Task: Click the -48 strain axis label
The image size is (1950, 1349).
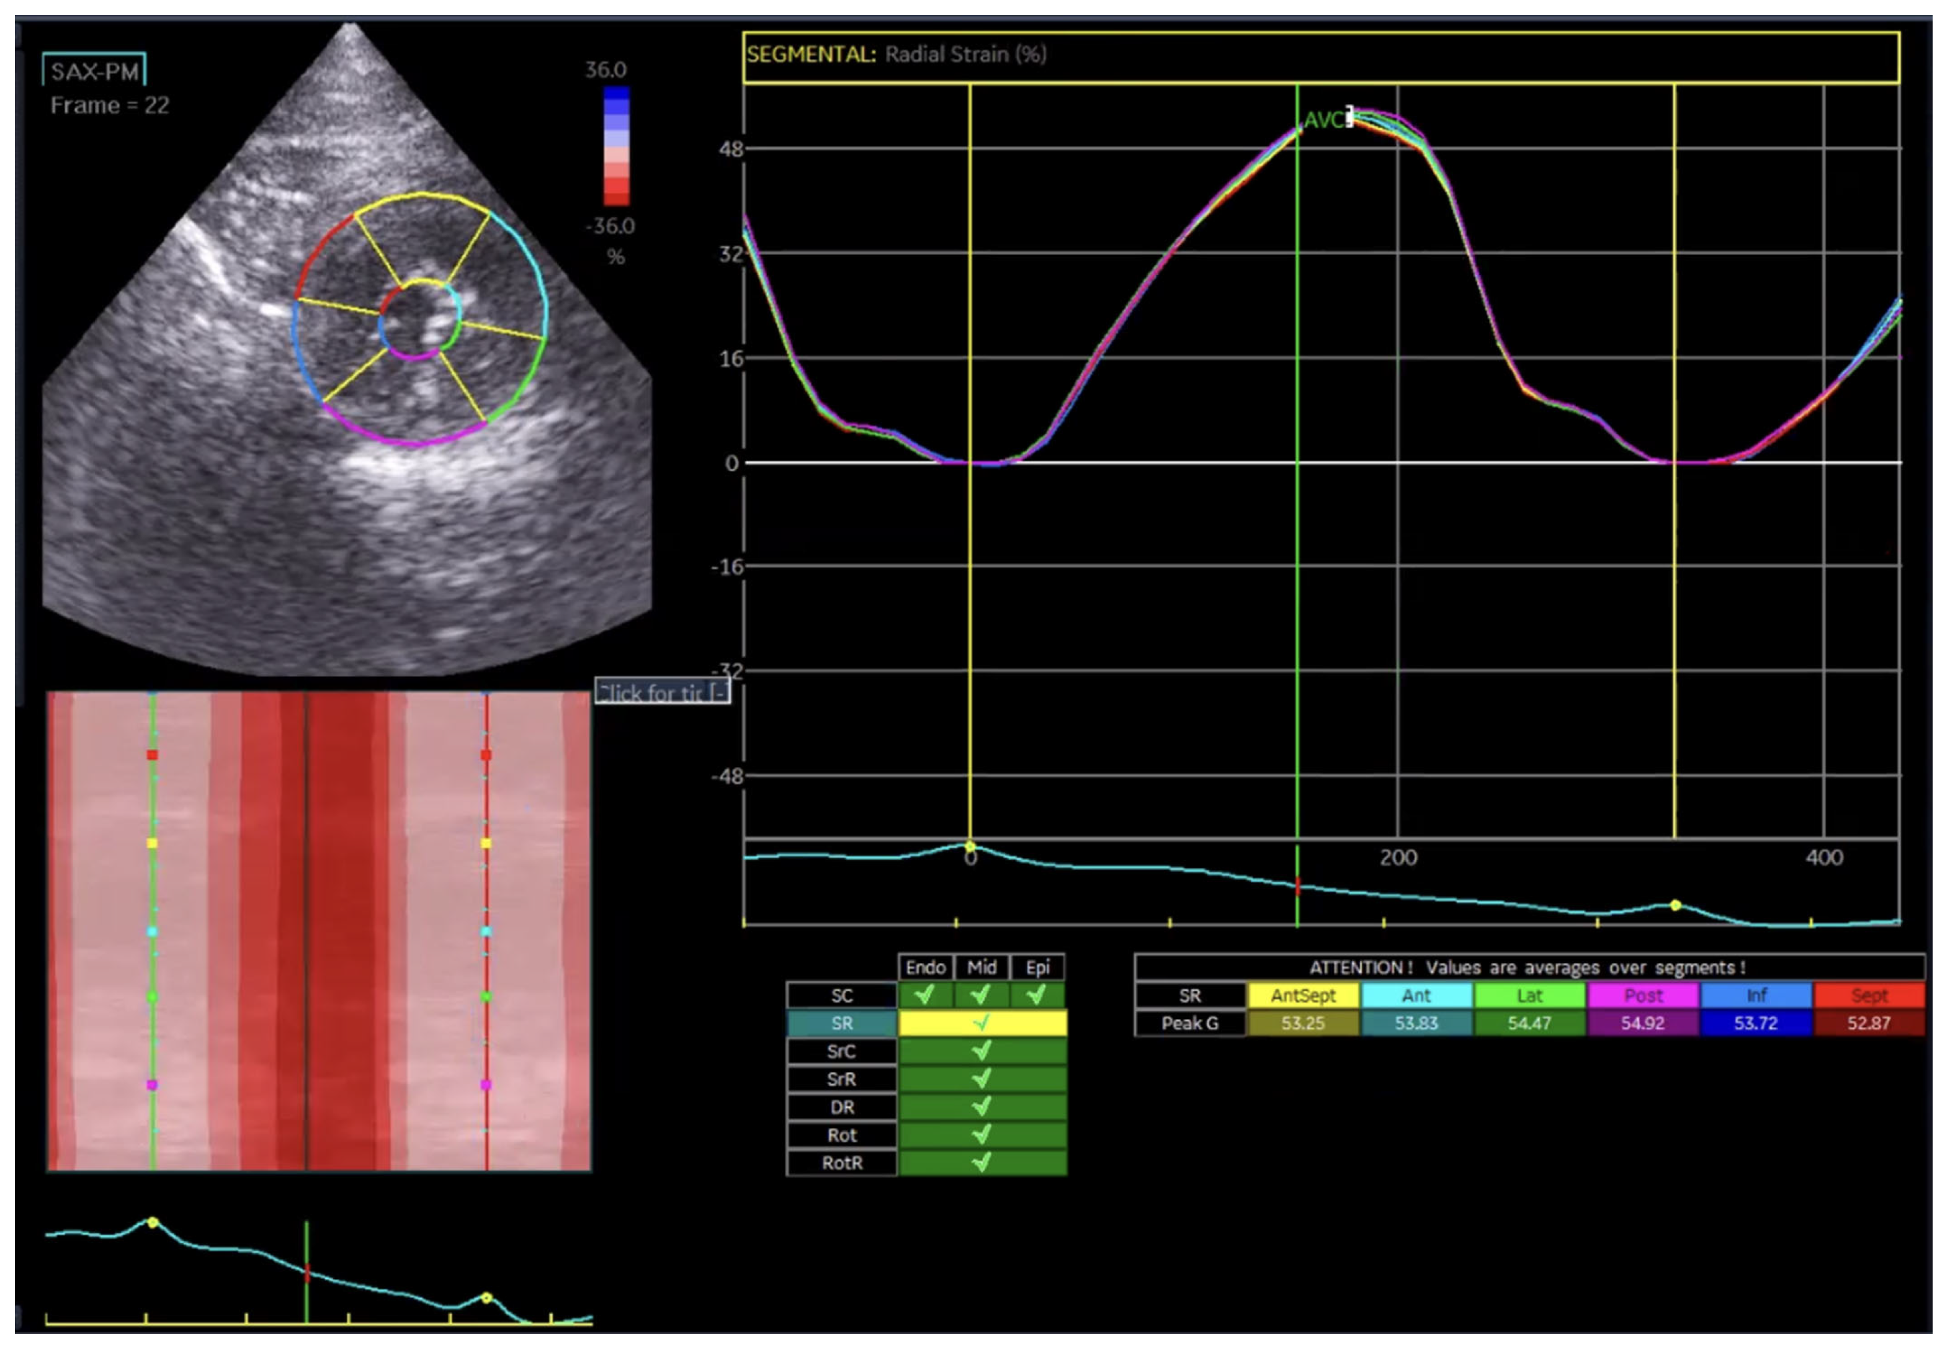Action: click(x=727, y=776)
